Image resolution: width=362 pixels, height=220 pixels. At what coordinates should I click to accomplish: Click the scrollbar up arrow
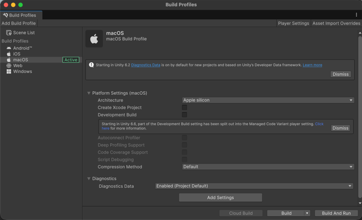(x=360, y=33)
